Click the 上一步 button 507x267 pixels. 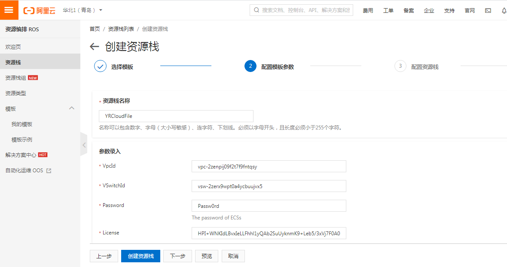click(104, 256)
